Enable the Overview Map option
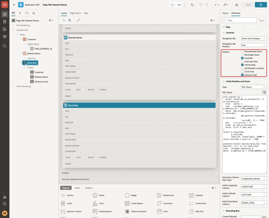Viewport: 269px width, 218px height. coord(242,61)
